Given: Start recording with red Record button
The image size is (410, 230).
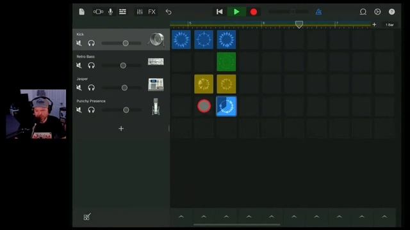Looking at the screenshot, I should pos(254,12).
